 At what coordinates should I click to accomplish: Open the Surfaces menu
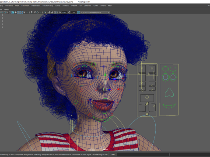pyautogui.click(x=66, y=6)
